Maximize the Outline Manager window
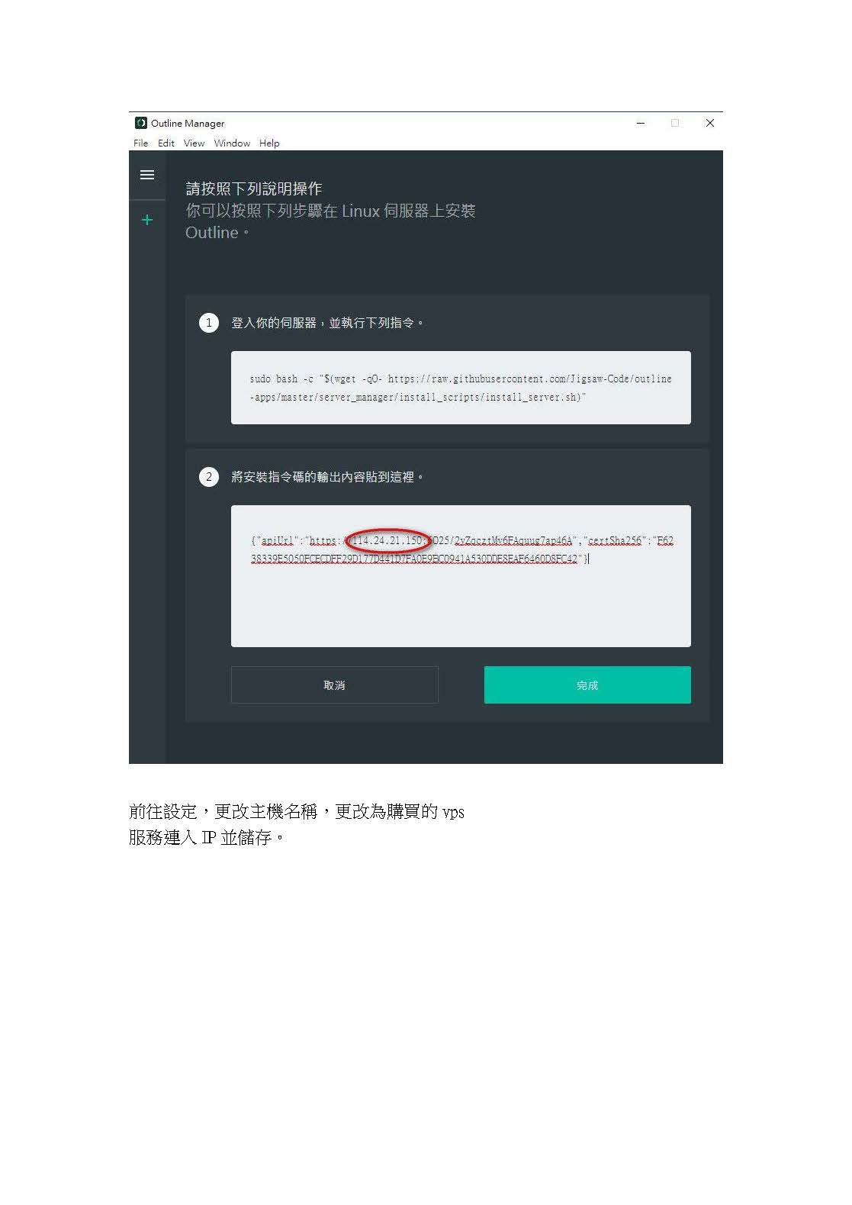Screen dimensions: 852x1205 (x=675, y=123)
